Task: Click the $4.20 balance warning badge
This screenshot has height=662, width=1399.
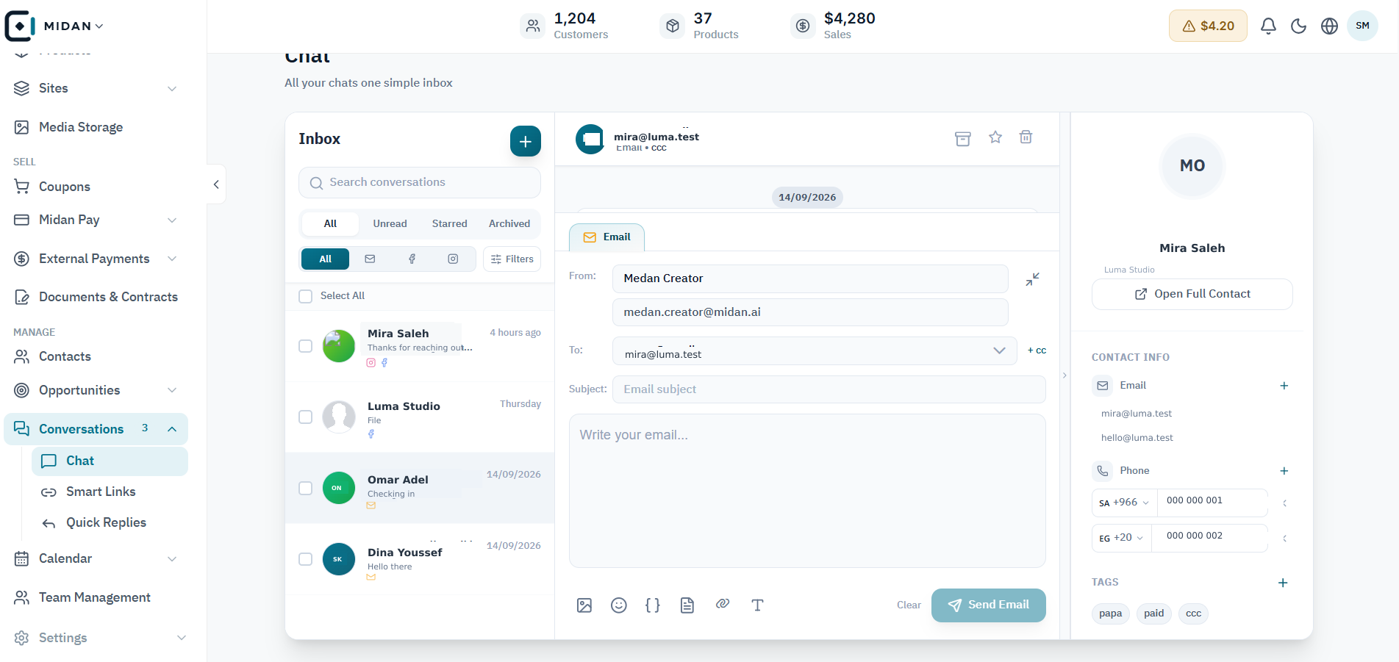Action: pos(1208,26)
